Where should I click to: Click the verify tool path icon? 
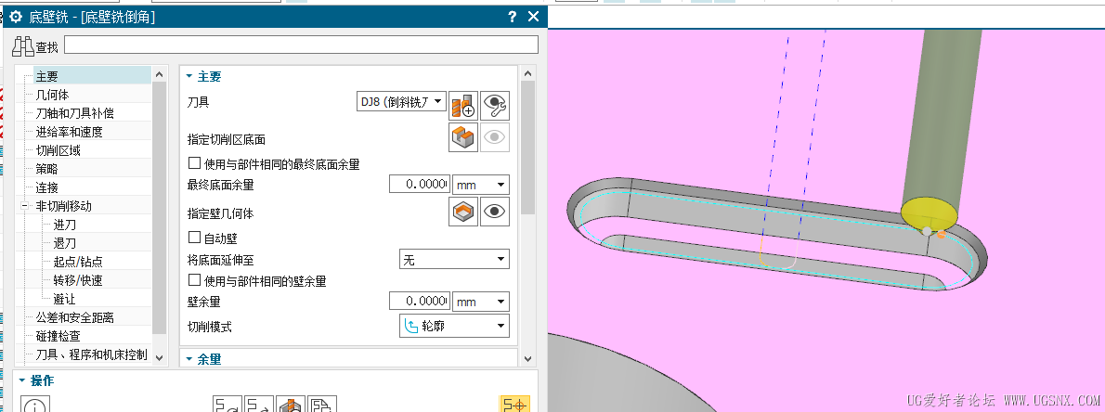(x=291, y=405)
